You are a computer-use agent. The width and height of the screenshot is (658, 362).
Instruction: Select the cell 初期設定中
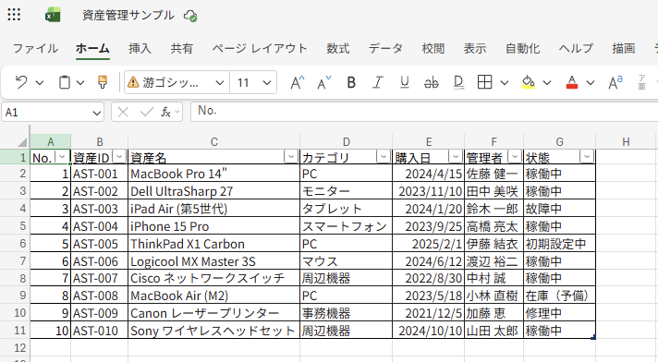click(559, 244)
